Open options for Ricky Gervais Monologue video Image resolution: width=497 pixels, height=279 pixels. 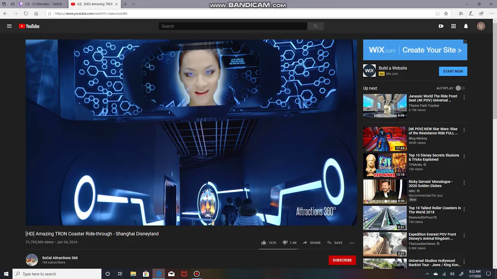click(x=464, y=183)
